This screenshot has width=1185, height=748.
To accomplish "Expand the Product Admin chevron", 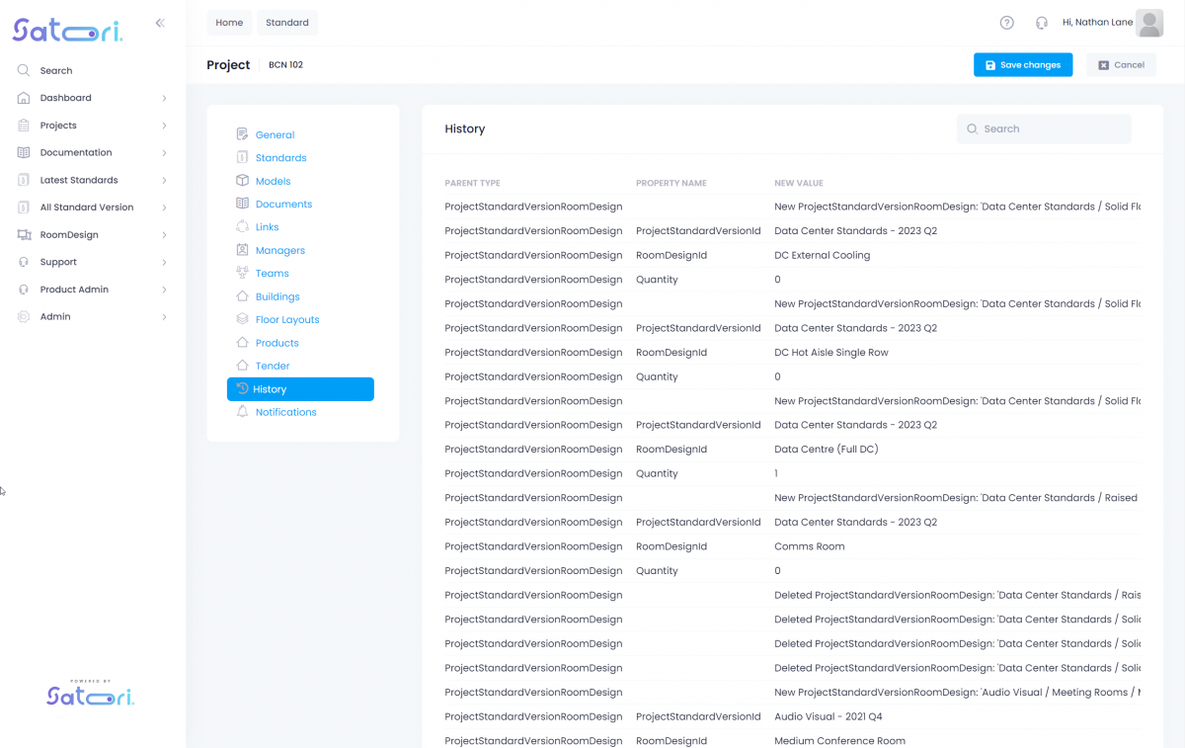I will tap(164, 290).
